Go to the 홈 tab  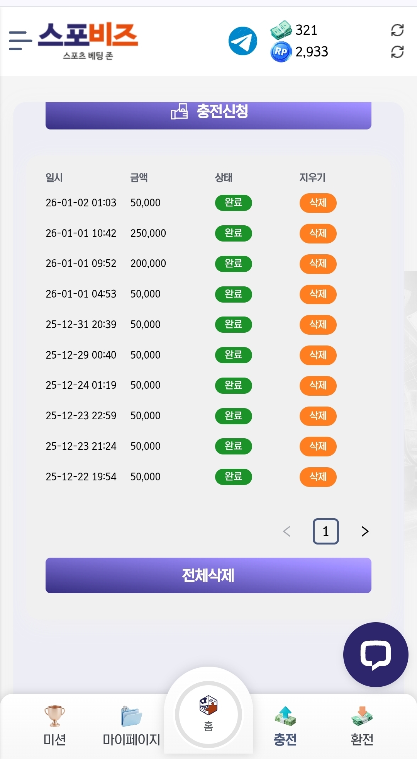click(208, 715)
